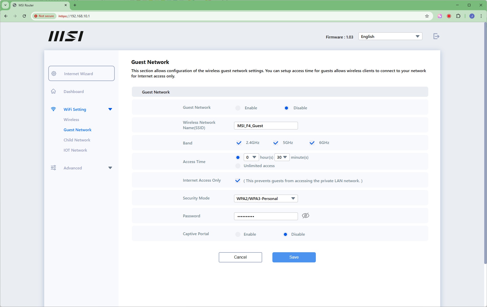Bookmark this page with the star icon

[x=427, y=16]
